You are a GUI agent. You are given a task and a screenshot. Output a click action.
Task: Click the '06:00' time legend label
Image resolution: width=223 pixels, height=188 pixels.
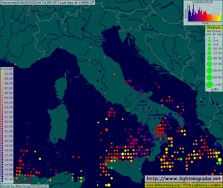(9, 93)
